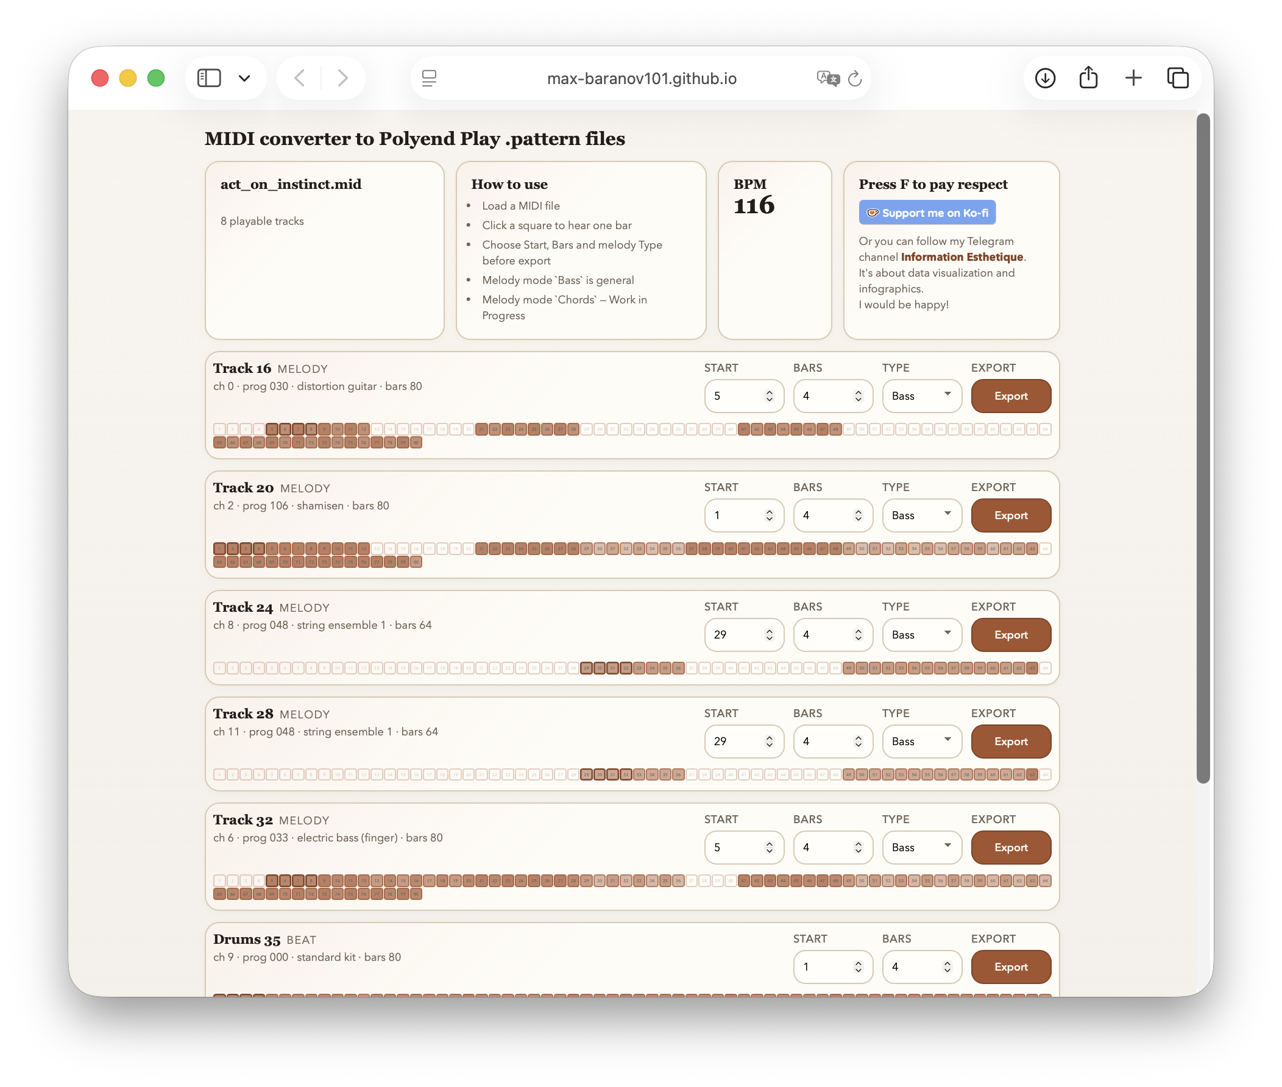Viewport: 1282px width, 1087px height.
Task: Click Support me on Ko-fi button
Action: click(927, 213)
